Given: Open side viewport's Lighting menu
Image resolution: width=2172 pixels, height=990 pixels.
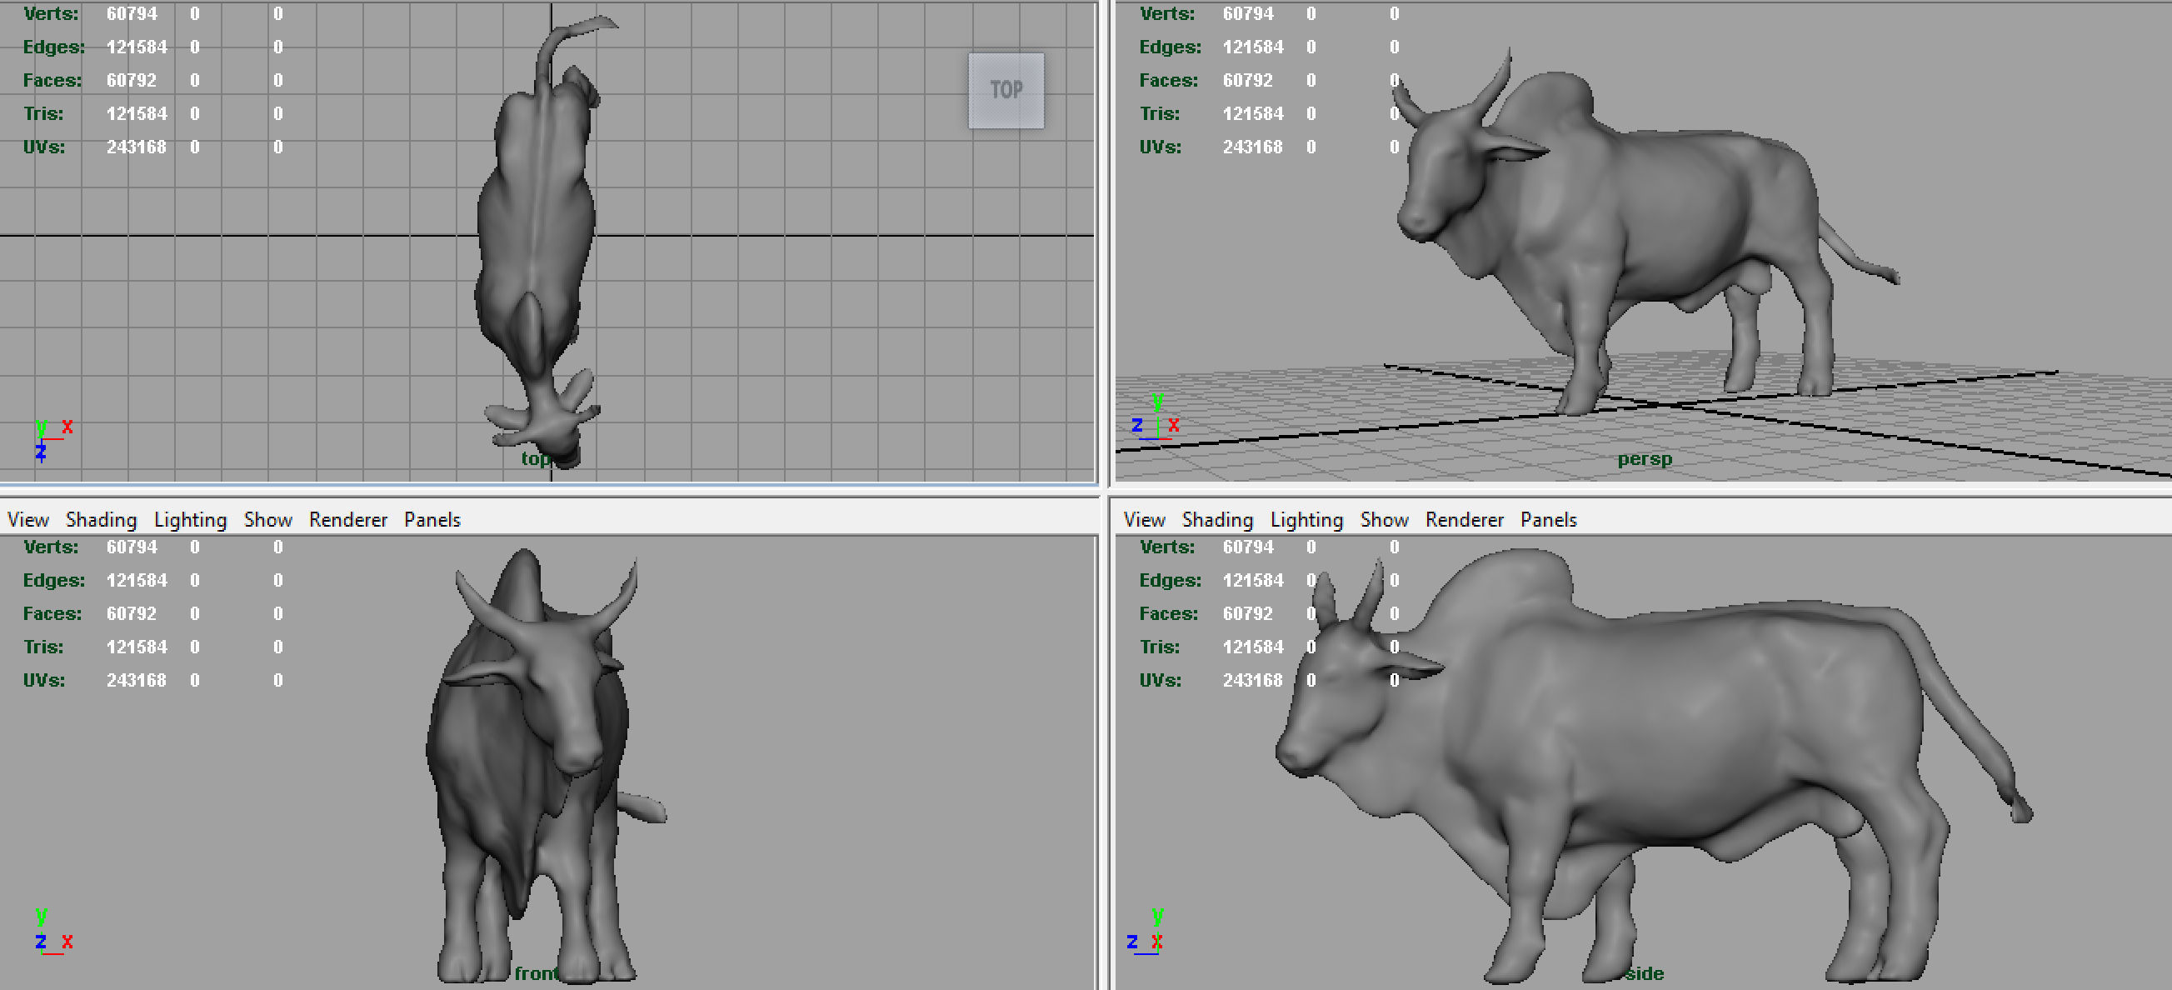Looking at the screenshot, I should [1306, 519].
